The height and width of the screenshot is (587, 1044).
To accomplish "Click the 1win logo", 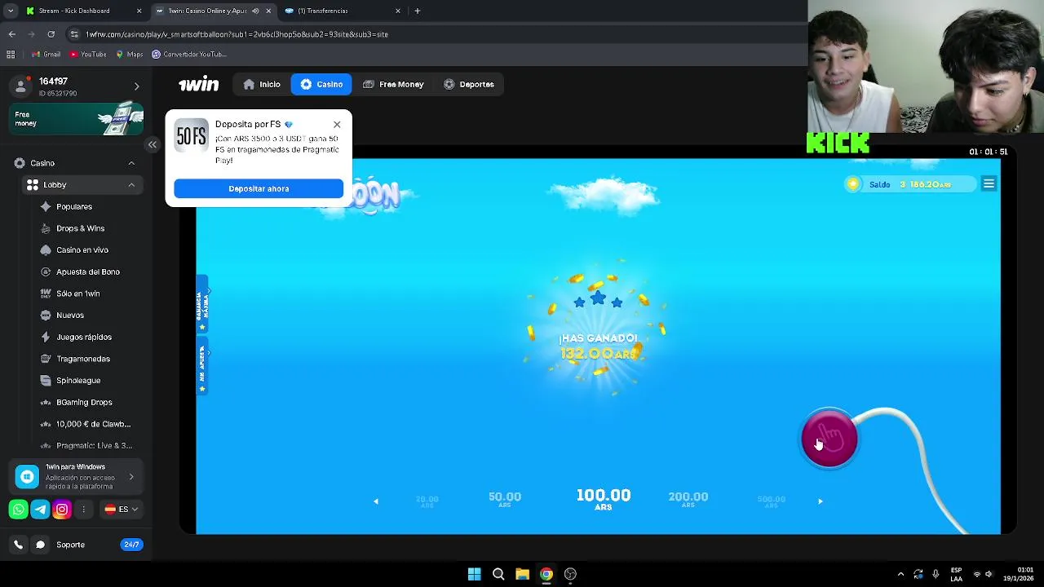I will [x=199, y=84].
